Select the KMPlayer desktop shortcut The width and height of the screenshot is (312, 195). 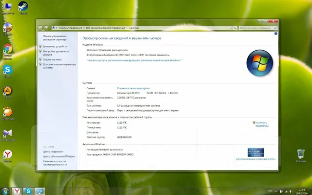coord(8,135)
